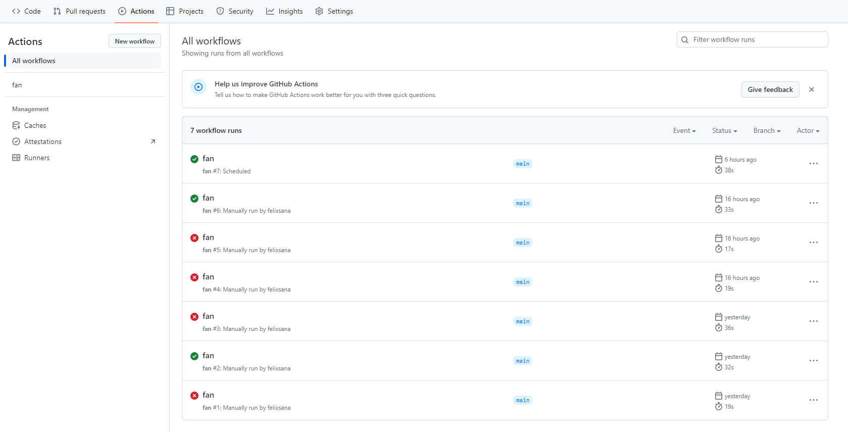
Task: Click the search magnifier icon
Action: click(685, 39)
